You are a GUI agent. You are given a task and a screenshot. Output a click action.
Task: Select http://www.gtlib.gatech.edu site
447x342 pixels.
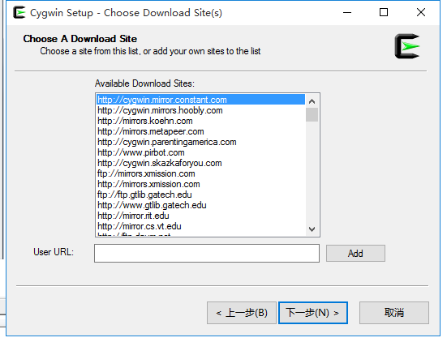(x=200, y=205)
